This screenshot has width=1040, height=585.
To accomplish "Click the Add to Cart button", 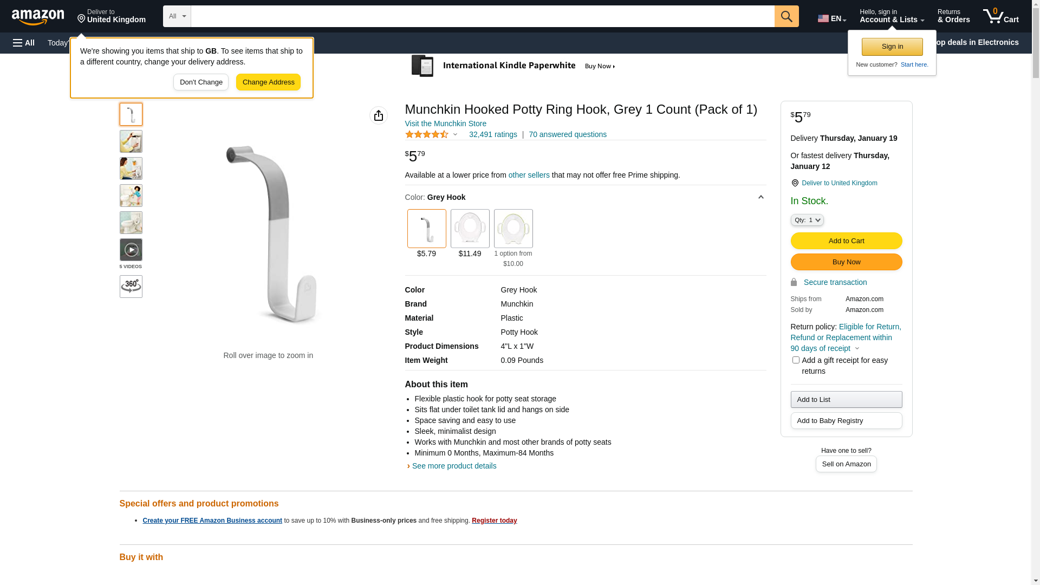I will 846,240.
